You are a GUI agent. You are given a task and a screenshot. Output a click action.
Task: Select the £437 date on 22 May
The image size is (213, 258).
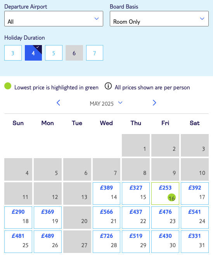coord(136,218)
